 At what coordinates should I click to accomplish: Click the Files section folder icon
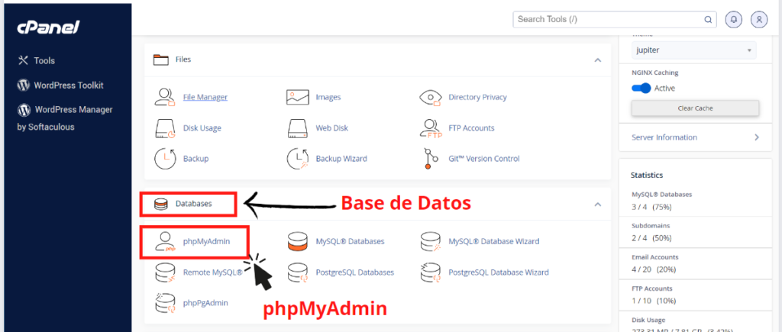click(x=161, y=60)
